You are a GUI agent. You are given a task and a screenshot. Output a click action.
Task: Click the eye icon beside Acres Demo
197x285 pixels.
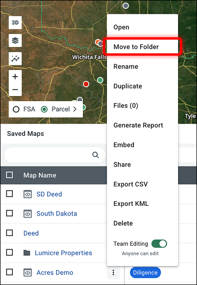click(28, 273)
